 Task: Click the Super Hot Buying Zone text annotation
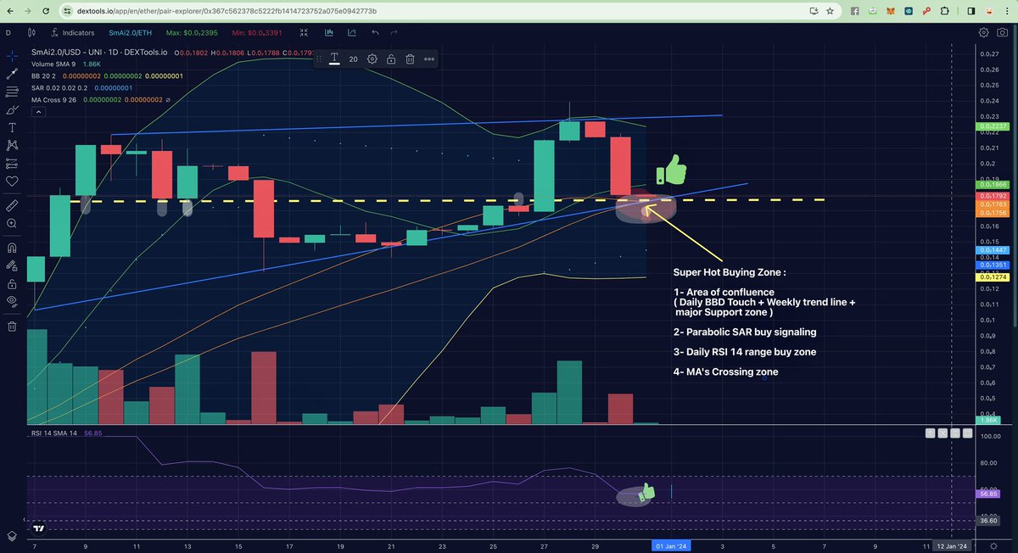729,273
